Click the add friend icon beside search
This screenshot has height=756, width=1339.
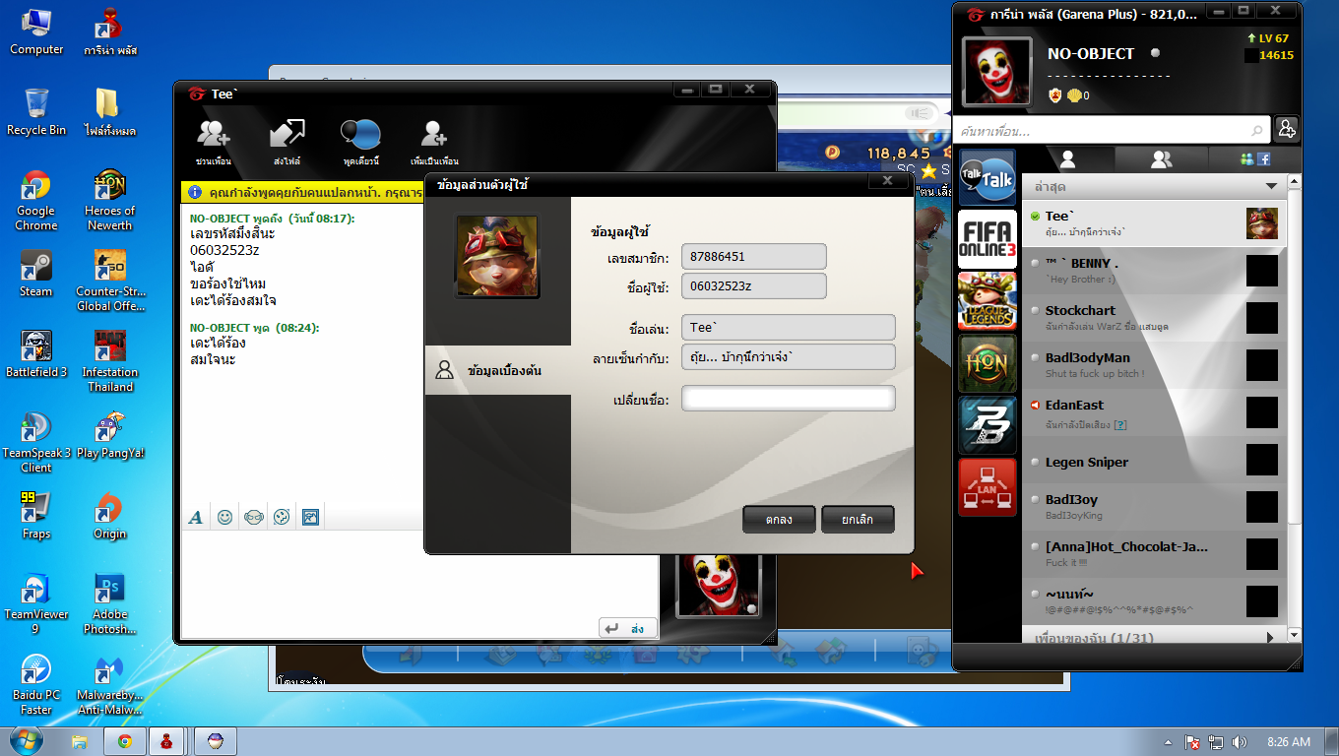(x=1286, y=129)
